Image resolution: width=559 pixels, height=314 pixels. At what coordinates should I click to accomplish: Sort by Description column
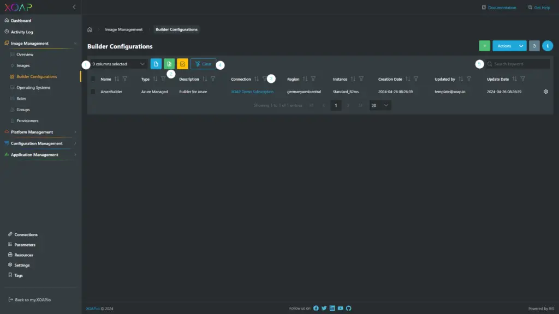pos(205,79)
